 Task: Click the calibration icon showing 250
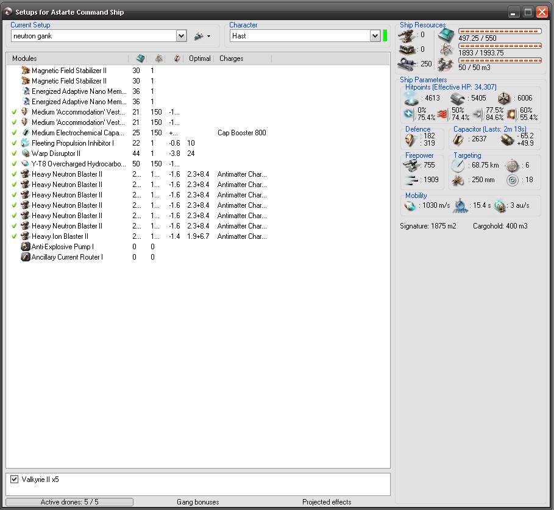pos(407,64)
